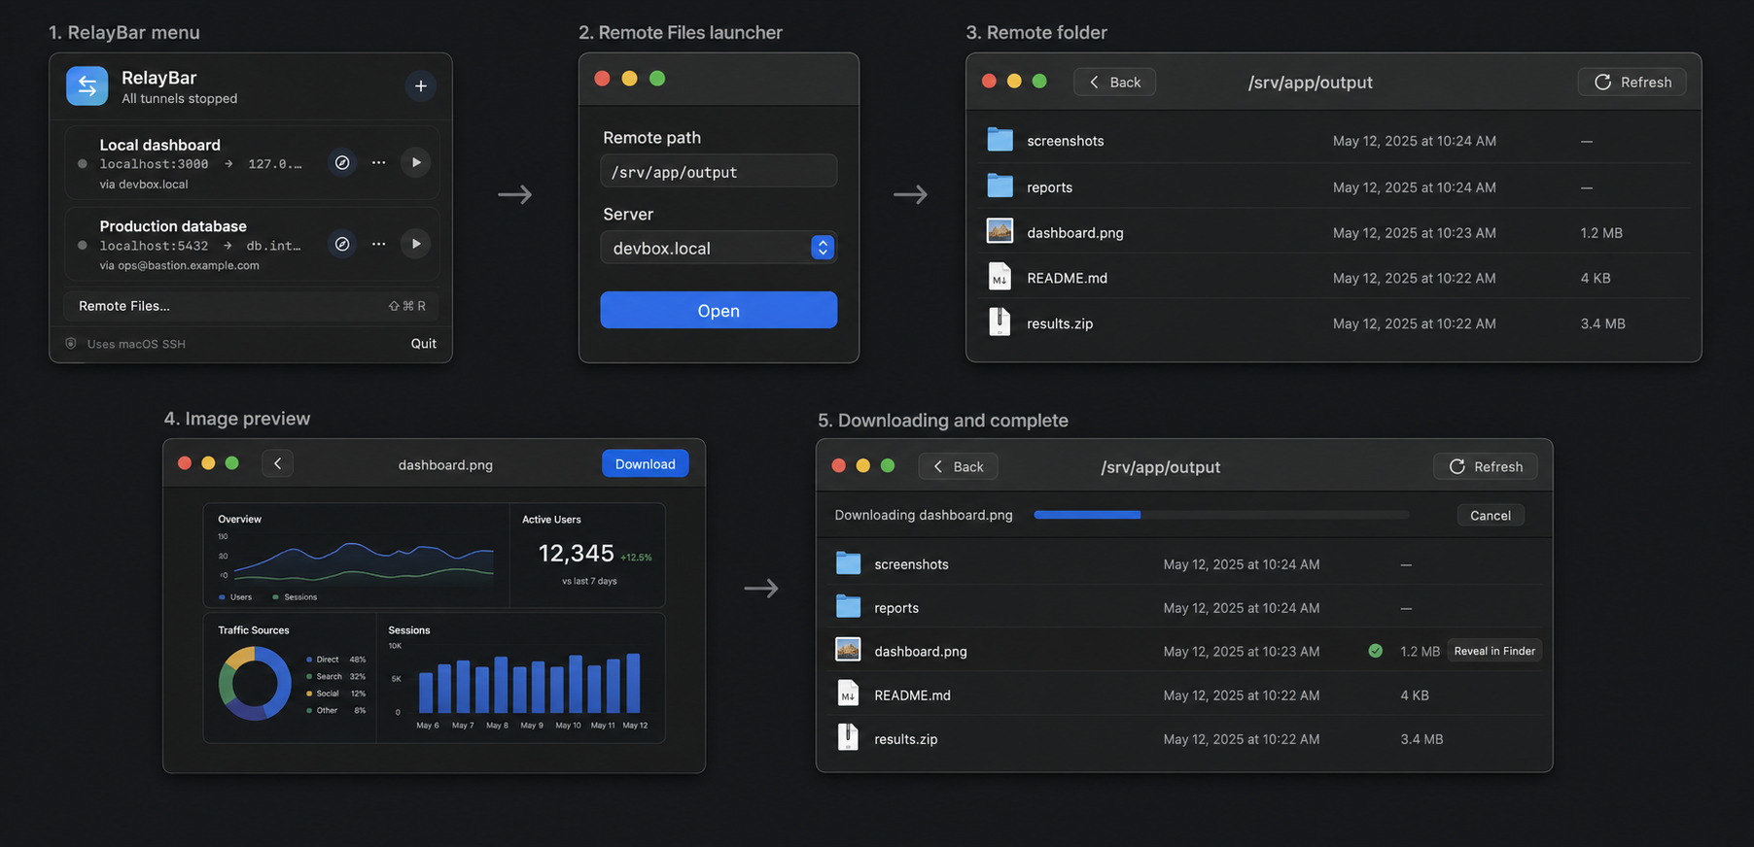The image size is (1754, 847).
Task: Click the shield icon beside Uses macOS SSH
Action: click(71, 343)
